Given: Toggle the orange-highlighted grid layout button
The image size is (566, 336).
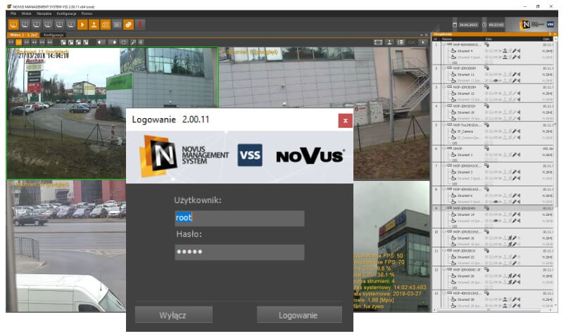Looking at the screenshot, I should point(19,42).
